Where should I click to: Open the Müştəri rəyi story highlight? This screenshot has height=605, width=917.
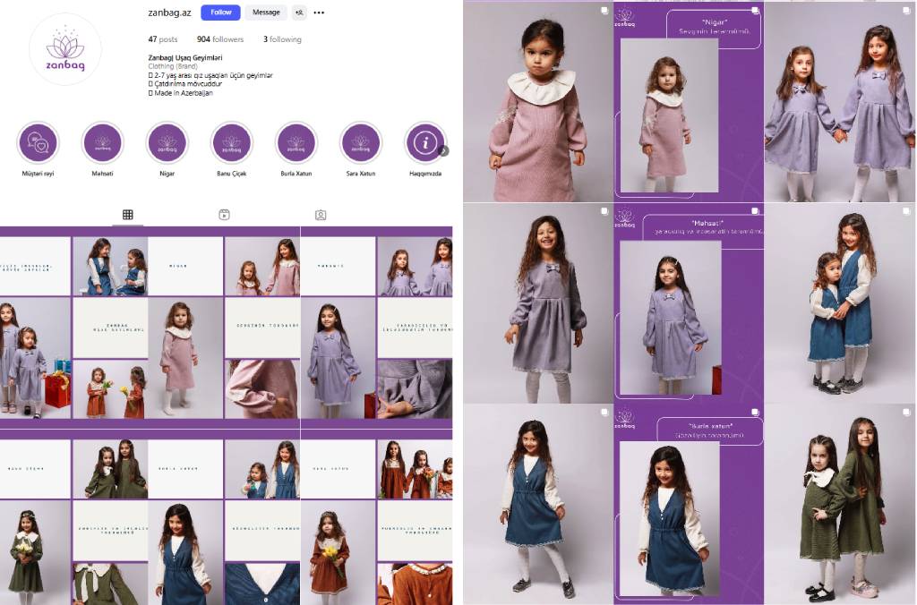click(38, 143)
